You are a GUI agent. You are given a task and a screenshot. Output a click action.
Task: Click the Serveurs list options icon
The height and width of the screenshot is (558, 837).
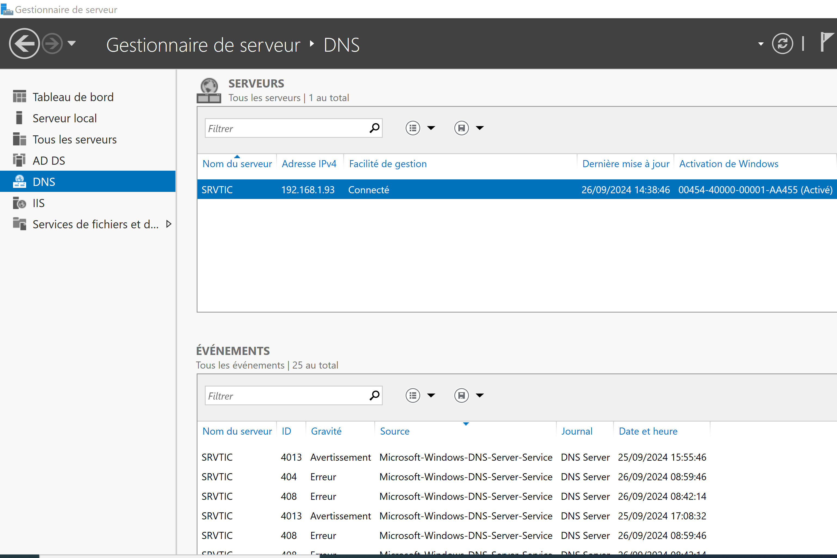[413, 128]
